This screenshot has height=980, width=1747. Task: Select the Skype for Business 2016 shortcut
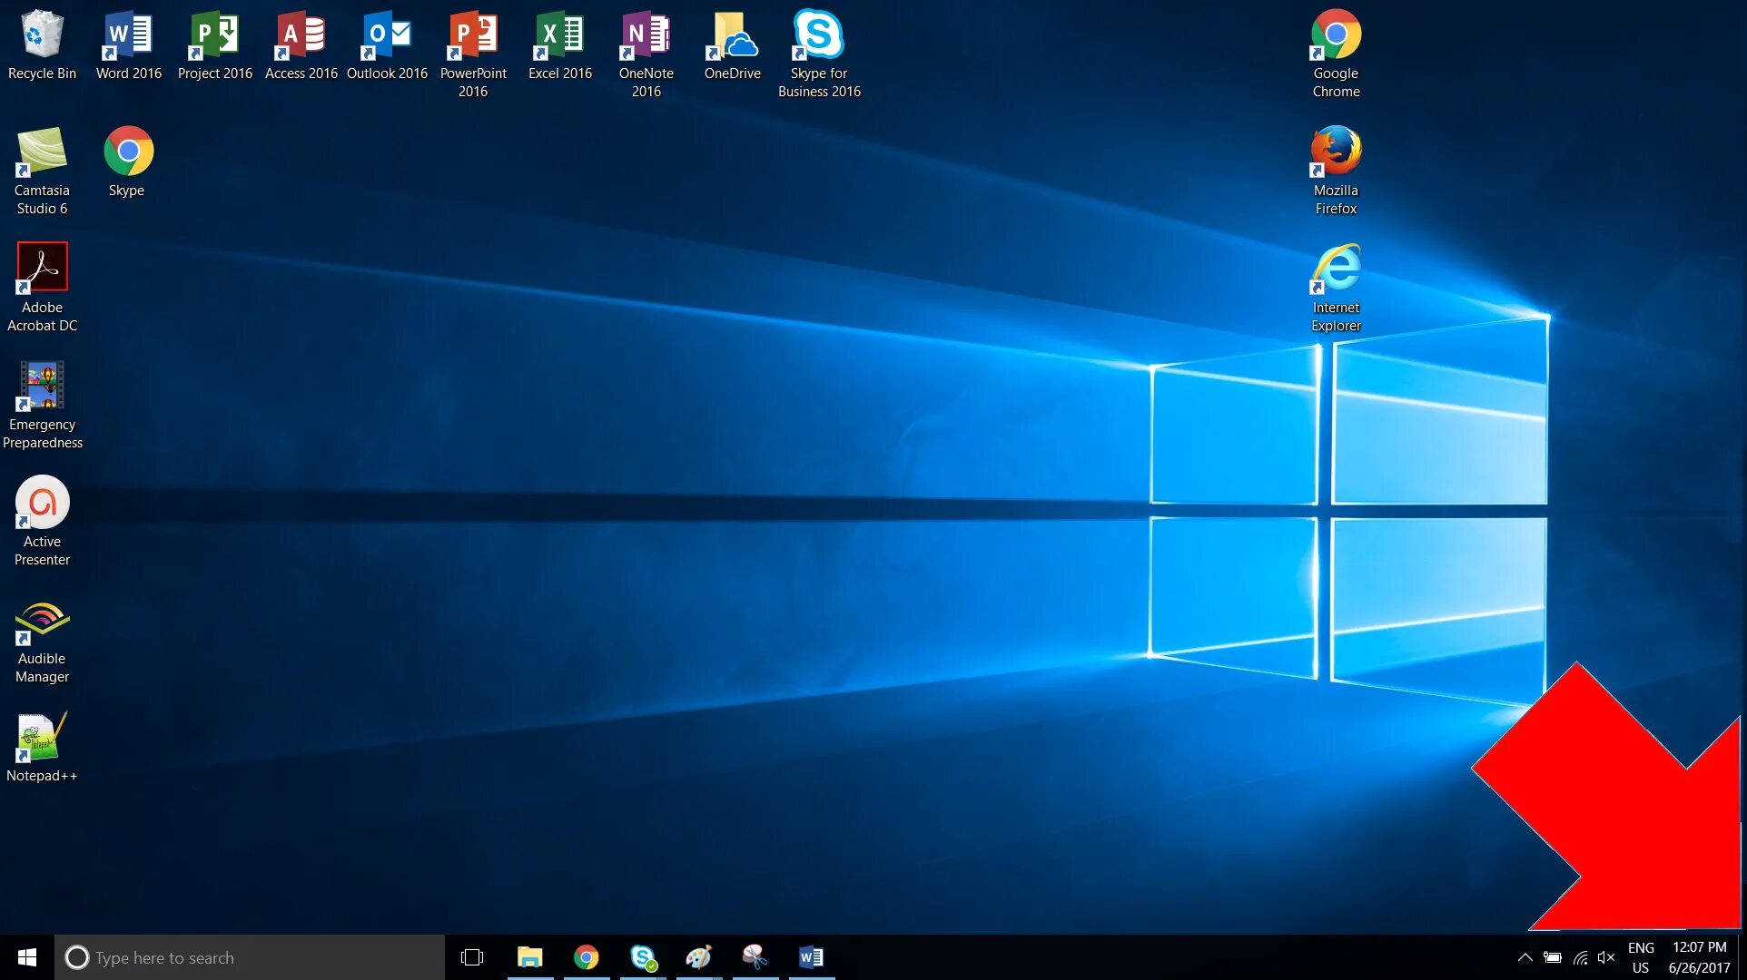click(x=819, y=54)
